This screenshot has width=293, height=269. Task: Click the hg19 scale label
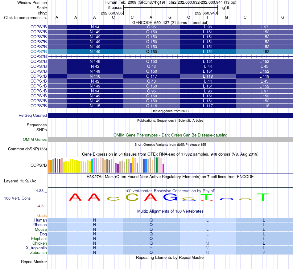coord(225,8)
